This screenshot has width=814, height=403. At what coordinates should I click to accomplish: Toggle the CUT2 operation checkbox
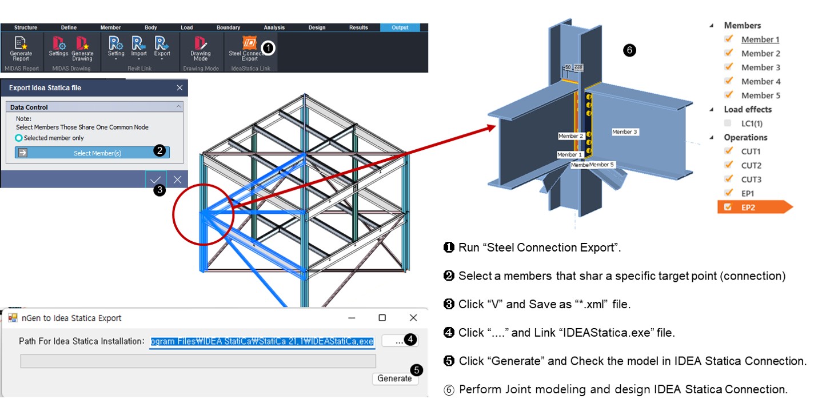click(x=728, y=165)
